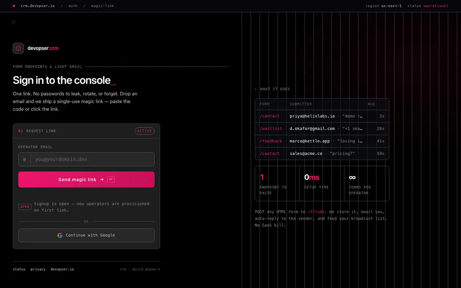
Task: Click the Sign in to the console heading
Action: pyautogui.click(x=61, y=80)
